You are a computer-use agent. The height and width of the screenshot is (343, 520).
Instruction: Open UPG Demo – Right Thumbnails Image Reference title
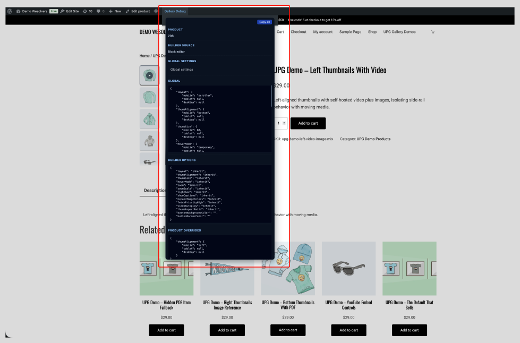(227, 305)
